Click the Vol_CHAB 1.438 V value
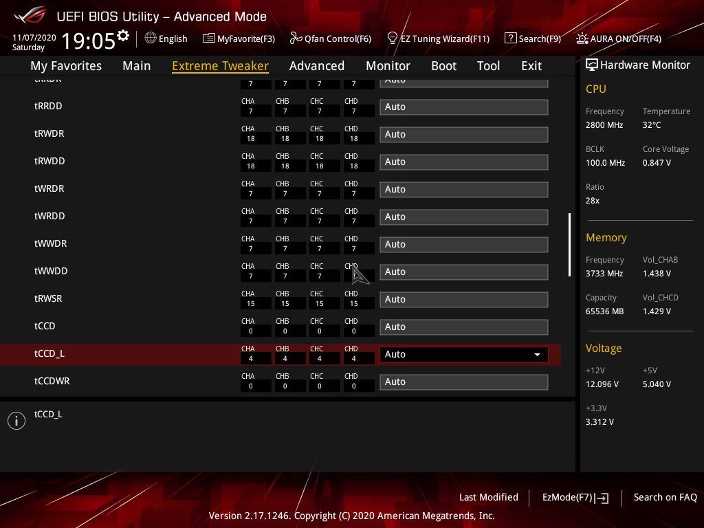The height and width of the screenshot is (528, 704). (x=657, y=274)
